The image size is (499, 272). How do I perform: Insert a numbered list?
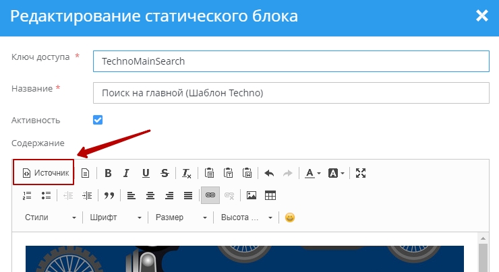(27, 195)
